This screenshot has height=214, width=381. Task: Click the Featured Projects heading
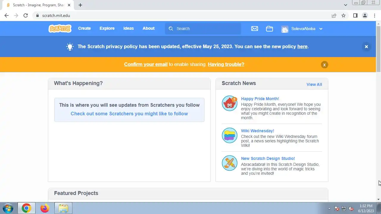(x=76, y=193)
